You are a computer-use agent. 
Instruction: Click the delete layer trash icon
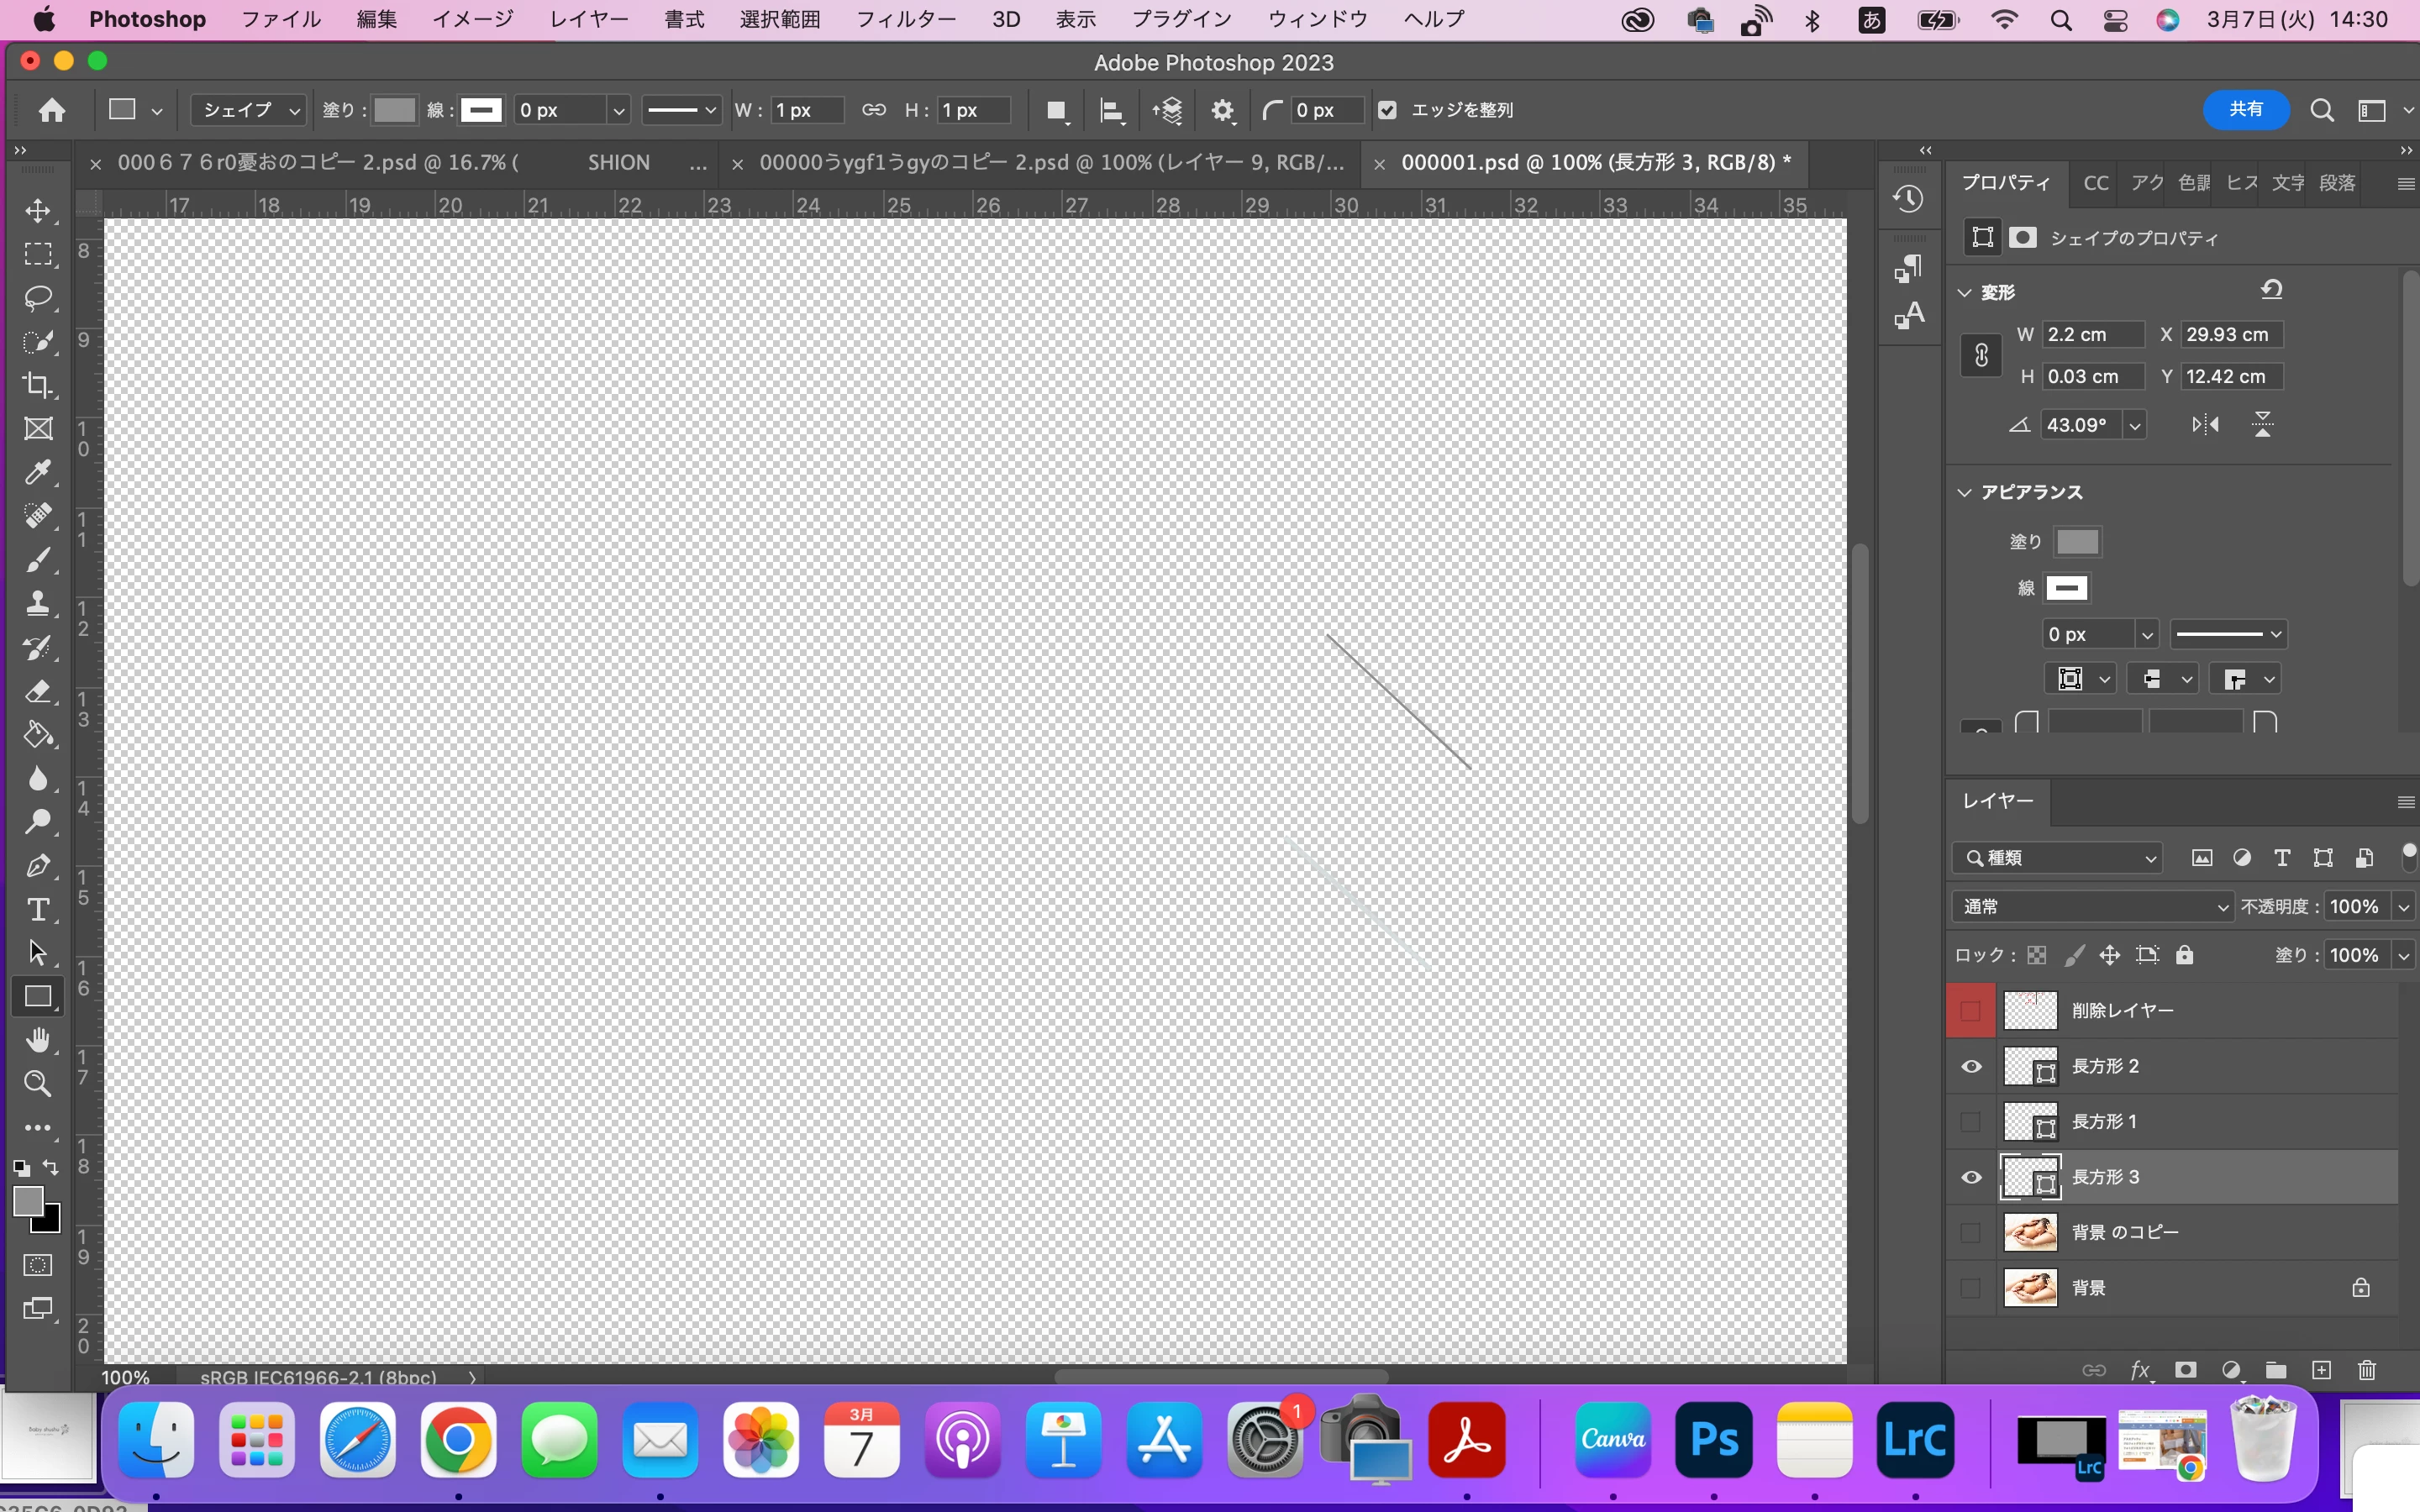(x=2366, y=1370)
